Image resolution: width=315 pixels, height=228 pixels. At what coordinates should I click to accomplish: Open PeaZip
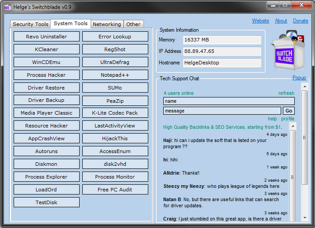point(115,101)
